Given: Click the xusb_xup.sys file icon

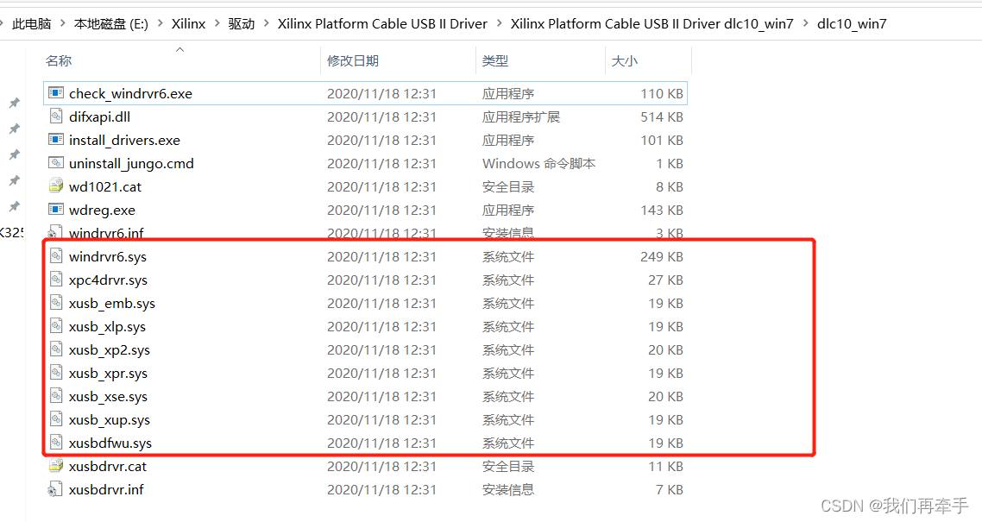Looking at the screenshot, I should point(56,419).
